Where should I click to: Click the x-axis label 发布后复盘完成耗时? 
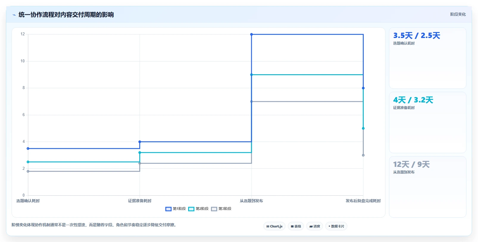click(x=363, y=201)
